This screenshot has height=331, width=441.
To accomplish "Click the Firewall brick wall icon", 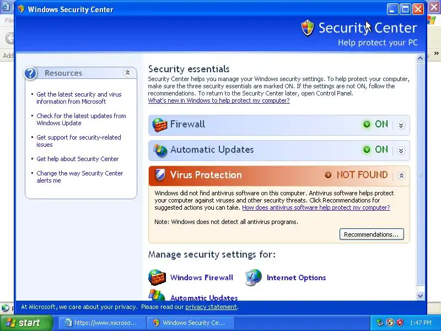I will pos(160,125).
